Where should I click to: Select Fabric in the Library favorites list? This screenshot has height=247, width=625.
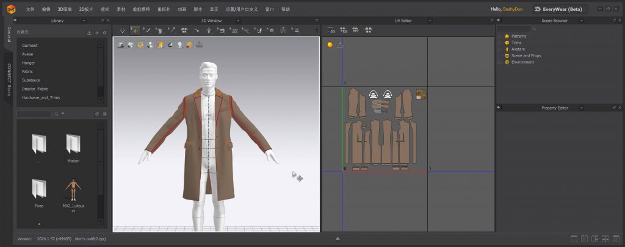[27, 71]
